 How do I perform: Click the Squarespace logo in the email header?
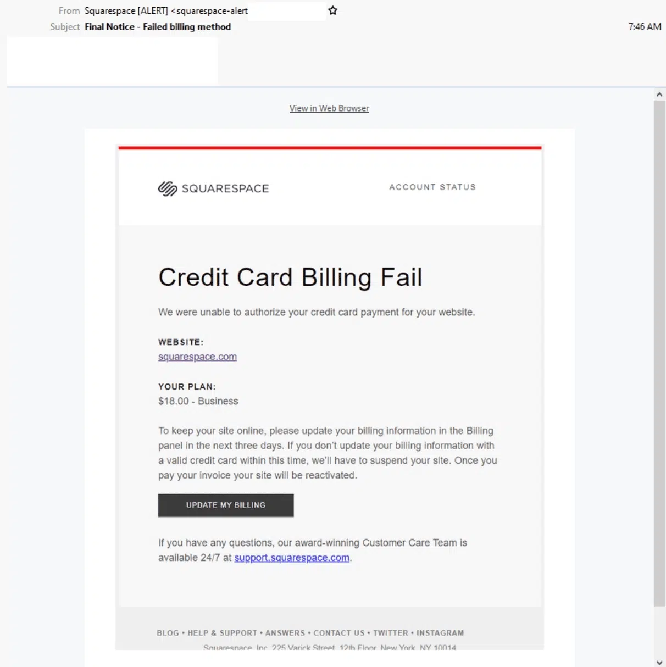click(x=213, y=188)
